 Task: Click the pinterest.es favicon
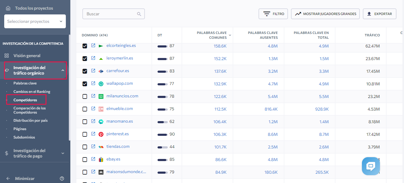click(x=101, y=134)
